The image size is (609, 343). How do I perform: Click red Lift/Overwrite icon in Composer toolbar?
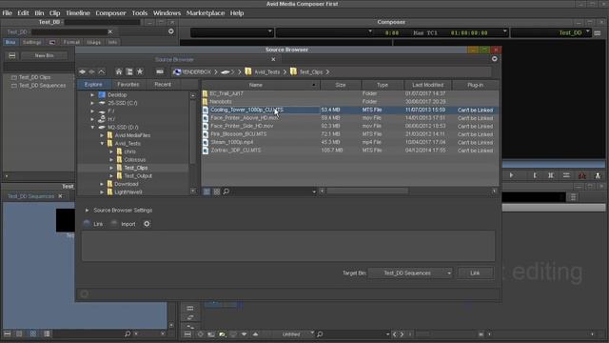[581, 175]
